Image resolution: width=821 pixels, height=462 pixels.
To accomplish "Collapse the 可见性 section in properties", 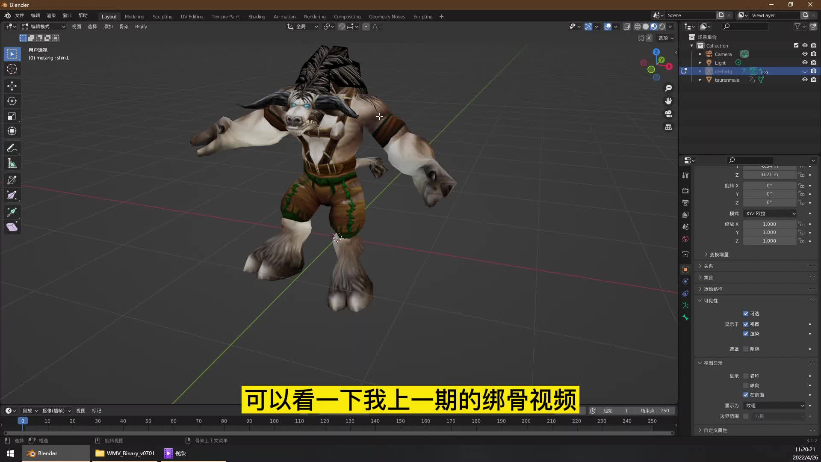I will (x=708, y=301).
